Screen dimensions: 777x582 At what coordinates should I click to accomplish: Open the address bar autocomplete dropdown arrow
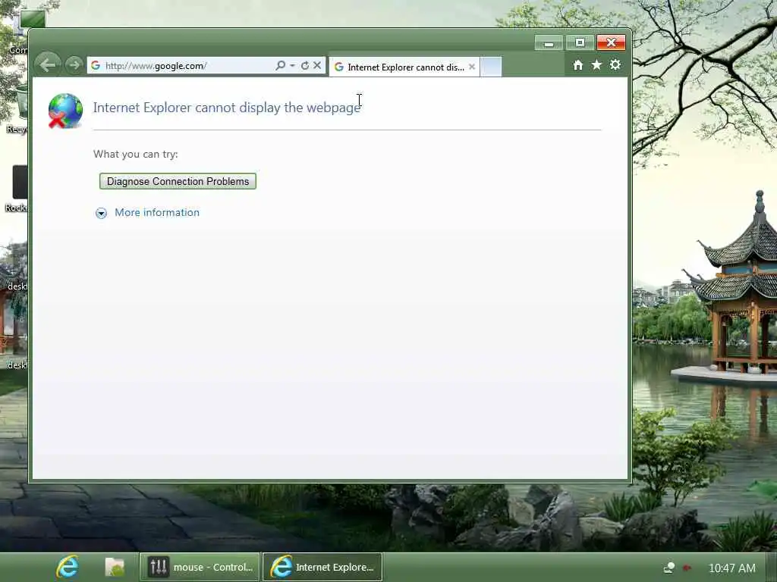click(x=292, y=65)
